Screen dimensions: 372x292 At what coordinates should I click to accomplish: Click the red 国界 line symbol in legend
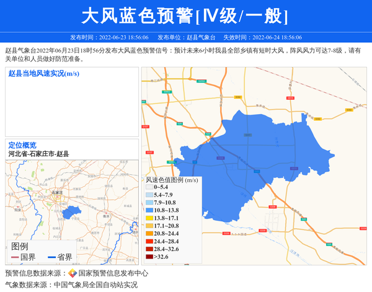(x=15, y=257)
